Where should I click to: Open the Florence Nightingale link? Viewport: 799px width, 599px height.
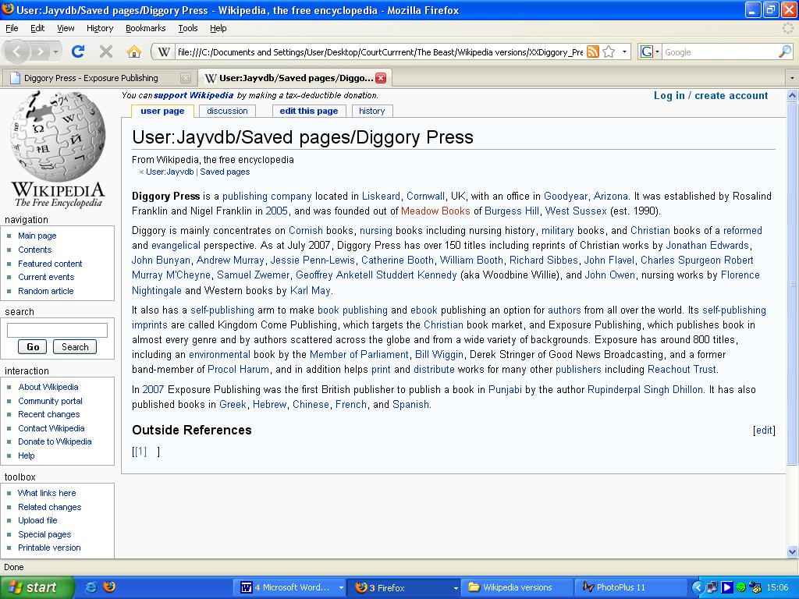[x=446, y=282]
